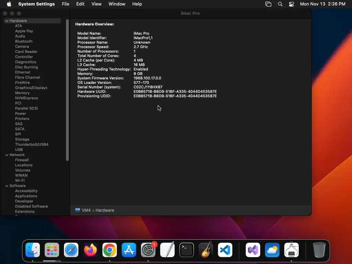Open the System Settings menu
352x264 pixels.
pos(36,4)
